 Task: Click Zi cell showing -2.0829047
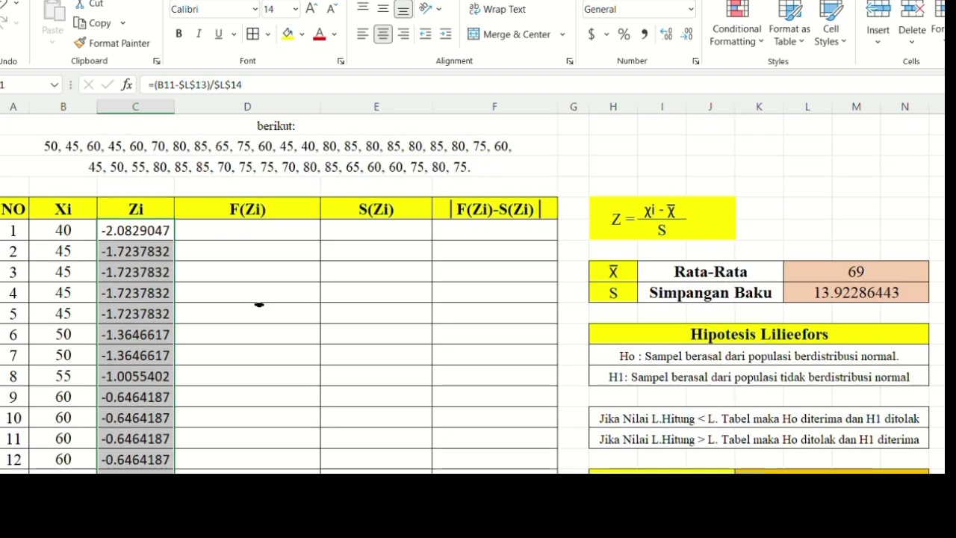(135, 230)
